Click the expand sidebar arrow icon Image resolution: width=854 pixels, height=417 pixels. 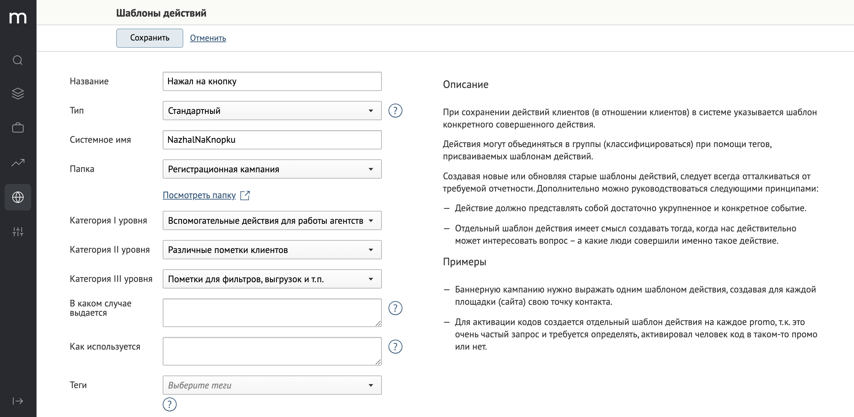(18, 401)
